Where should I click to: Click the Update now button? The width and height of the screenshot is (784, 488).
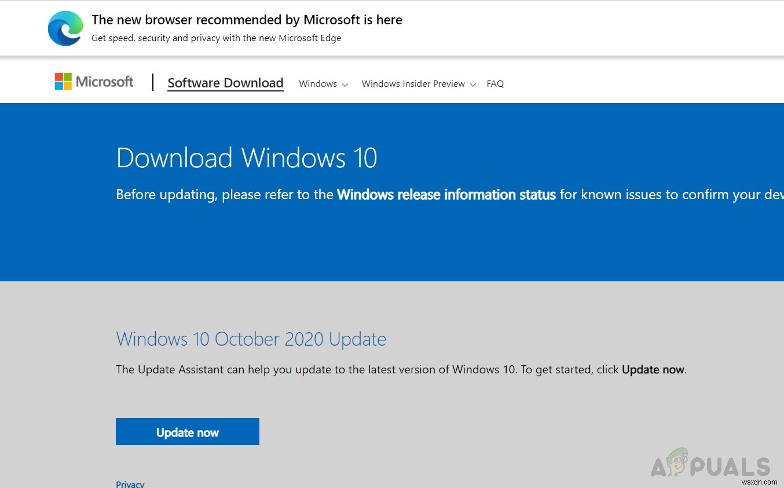tap(187, 431)
